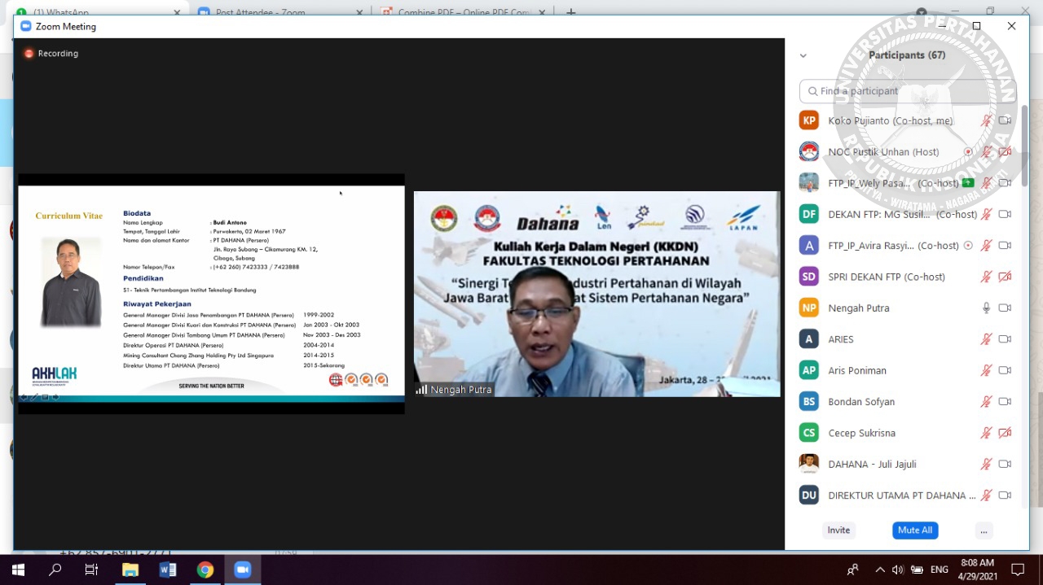
Task: Click muted mic icon for ARIES
Action: [x=986, y=339]
